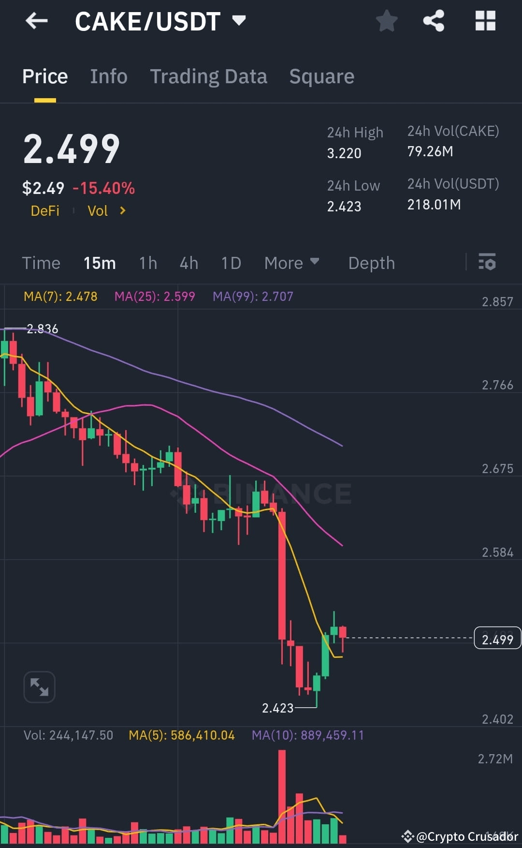The height and width of the screenshot is (848, 522).
Task: Open the Depth view
Action: pos(371,263)
